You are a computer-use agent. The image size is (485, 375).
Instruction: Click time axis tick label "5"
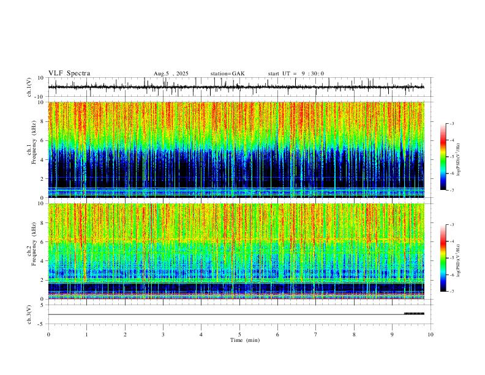click(239, 335)
